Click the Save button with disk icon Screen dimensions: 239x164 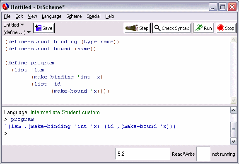[44, 28]
